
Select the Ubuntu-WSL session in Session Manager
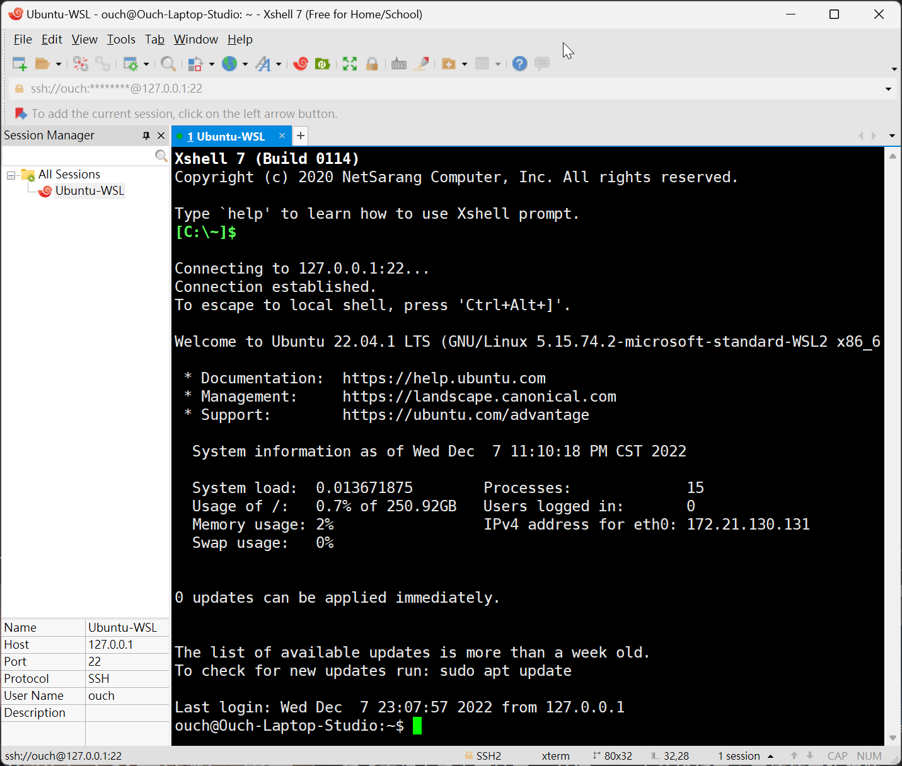tap(89, 190)
